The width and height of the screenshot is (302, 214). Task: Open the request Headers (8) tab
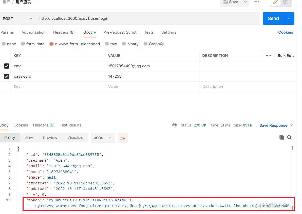pos(64,32)
